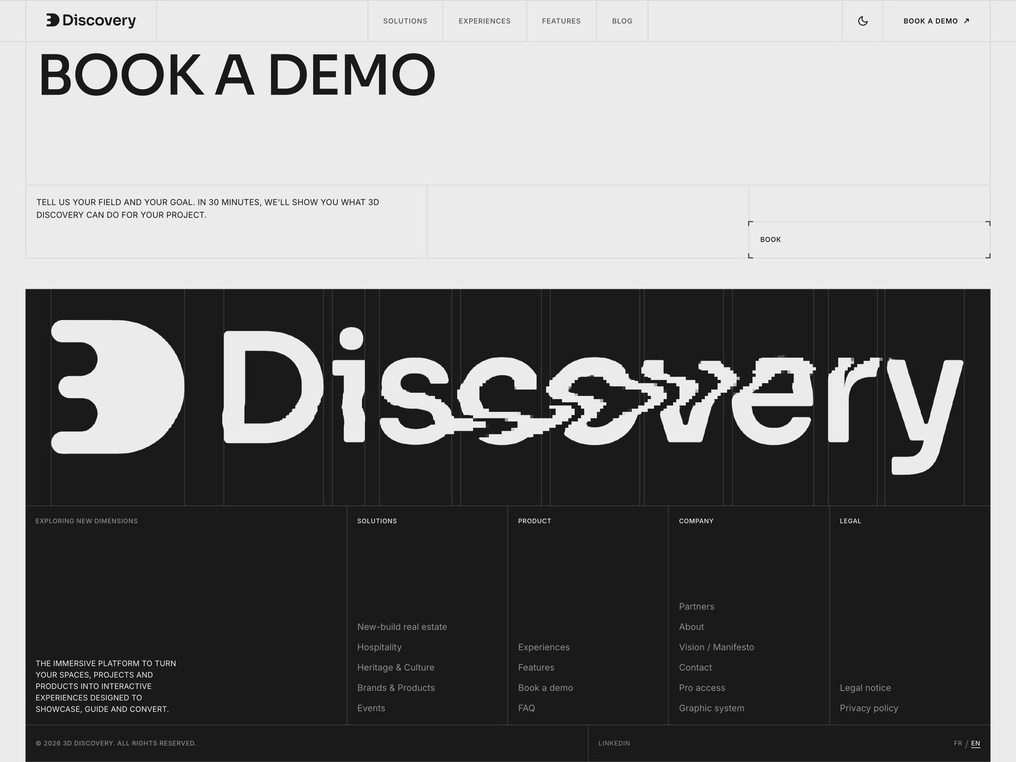Image resolution: width=1016 pixels, height=762 pixels.
Task: Click the header Book a Demo button
Action: [937, 21]
